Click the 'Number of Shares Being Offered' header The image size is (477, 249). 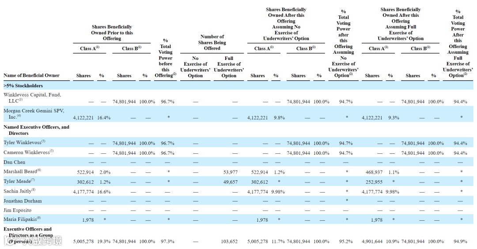click(212, 42)
